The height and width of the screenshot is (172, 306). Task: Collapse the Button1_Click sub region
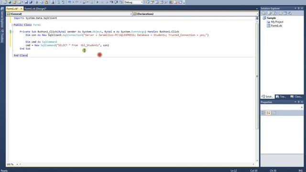[x=12, y=32]
